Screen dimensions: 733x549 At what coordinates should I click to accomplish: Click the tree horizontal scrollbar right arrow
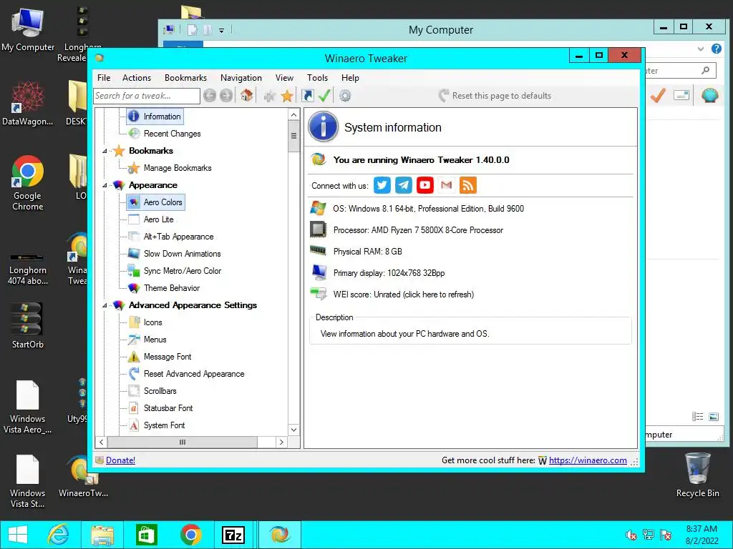(281, 442)
